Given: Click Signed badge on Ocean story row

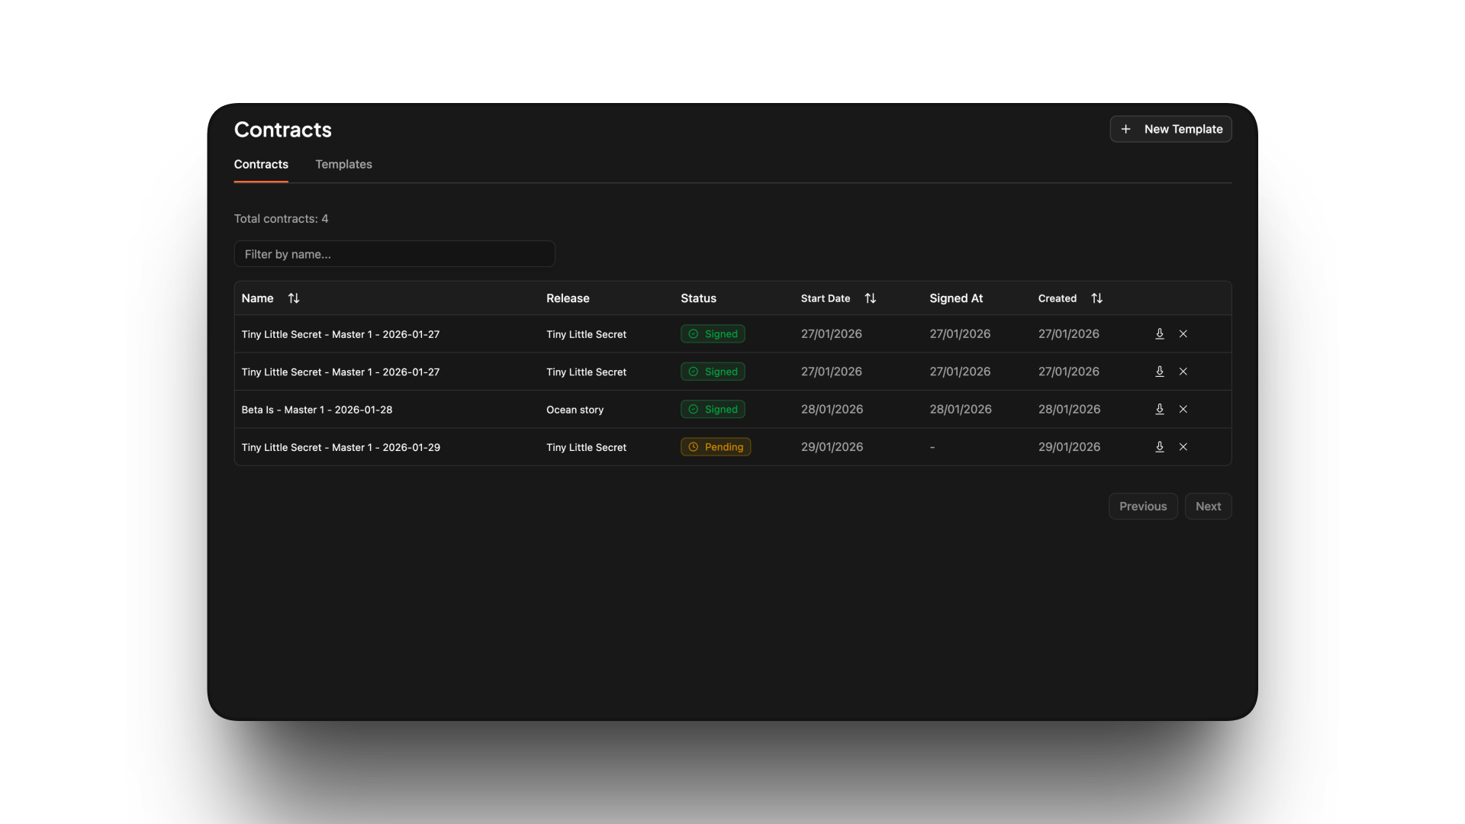Looking at the screenshot, I should click(712, 410).
